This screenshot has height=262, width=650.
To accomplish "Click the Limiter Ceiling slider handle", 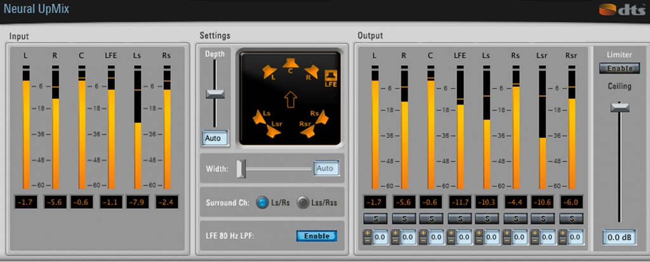I will 620,108.
